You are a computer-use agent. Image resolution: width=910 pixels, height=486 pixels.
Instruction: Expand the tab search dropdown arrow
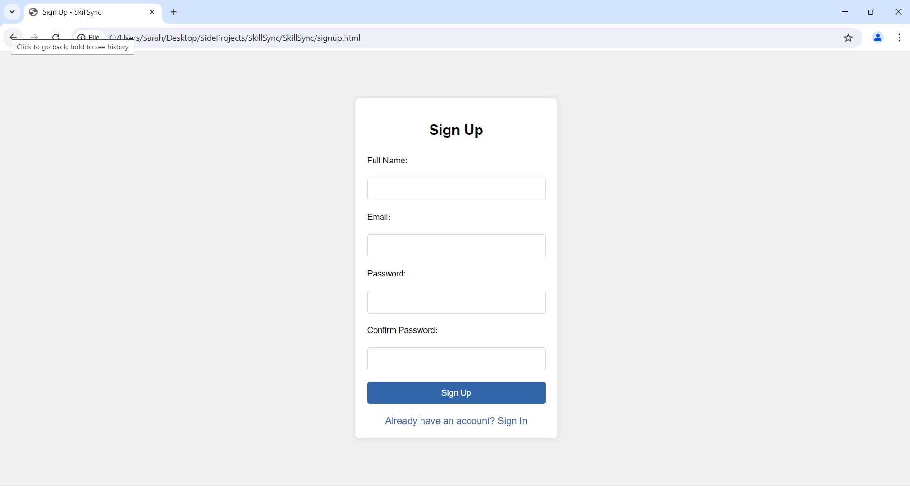click(12, 12)
